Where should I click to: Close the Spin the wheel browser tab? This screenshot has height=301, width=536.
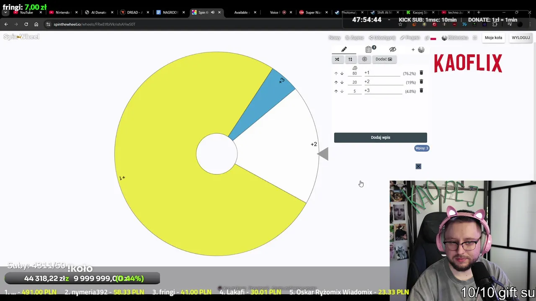219,13
